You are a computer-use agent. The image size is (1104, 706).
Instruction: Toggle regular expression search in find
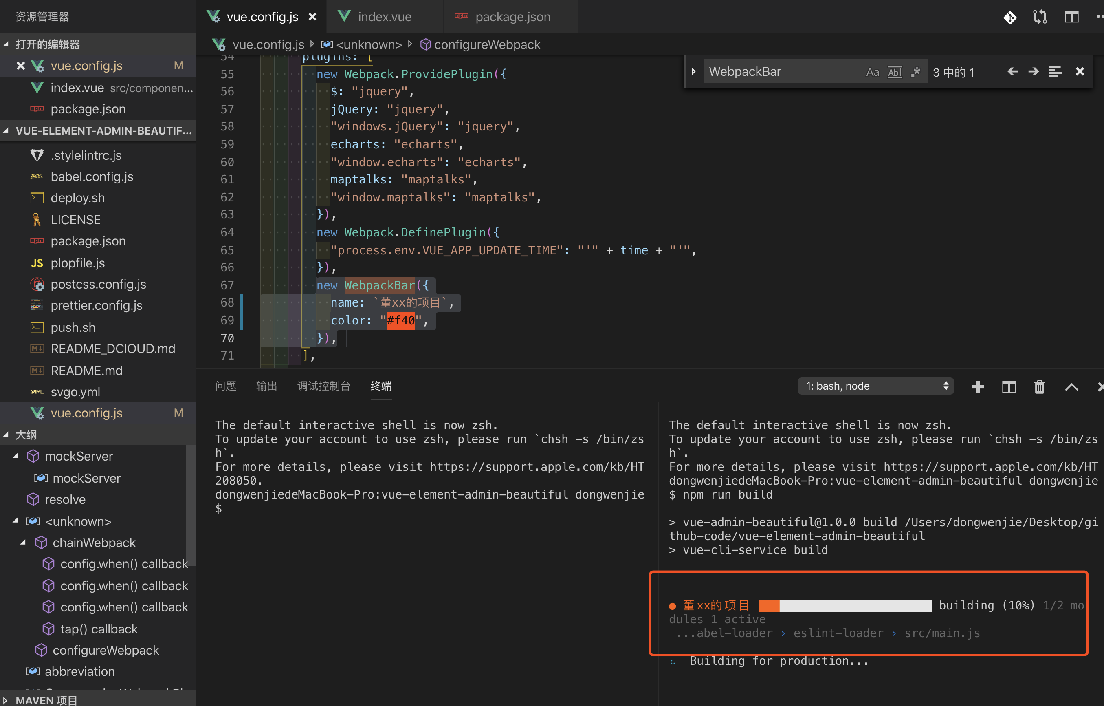pos(915,72)
